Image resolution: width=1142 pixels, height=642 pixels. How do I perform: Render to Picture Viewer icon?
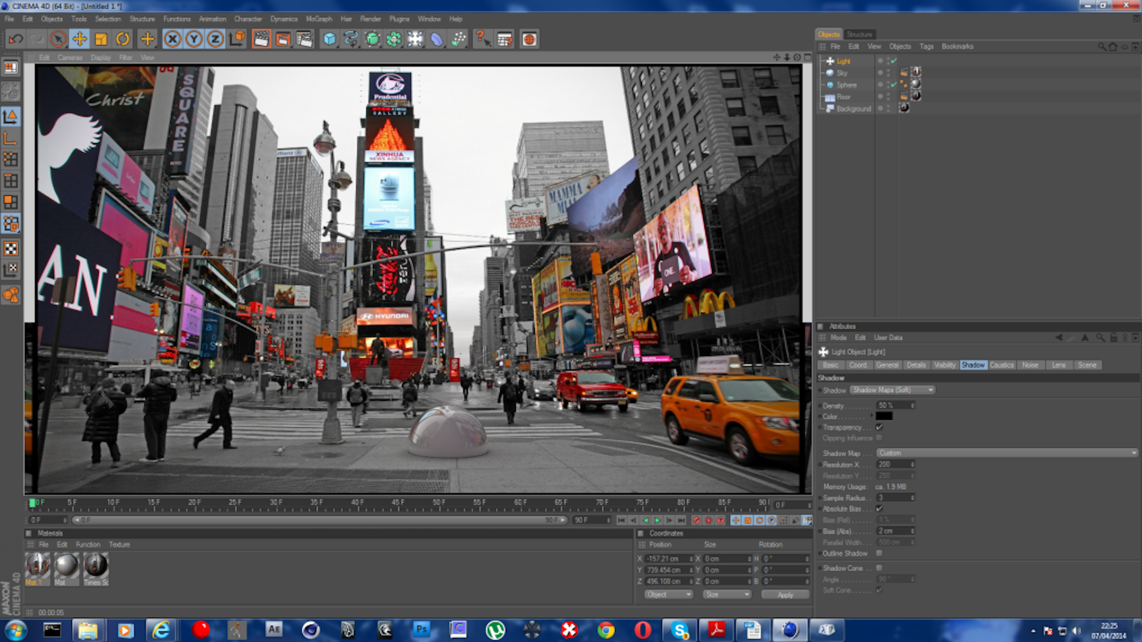pyautogui.click(x=283, y=39)
